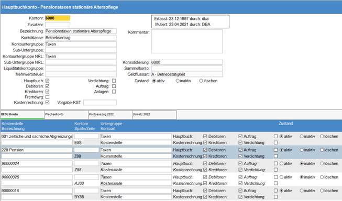Screen dimensions: 342x201
Task: Click the Kontountergruppe NRL field
Action: point(81,56)
